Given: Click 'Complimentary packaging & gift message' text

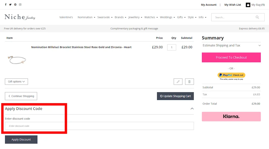Looking at the screenshot, I should pos(134,28).
